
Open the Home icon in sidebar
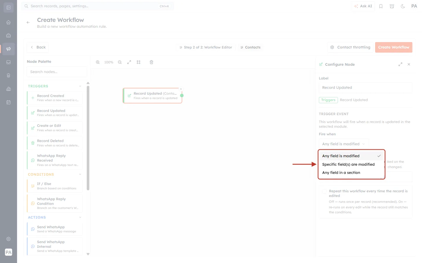click(x=8, y=22)
